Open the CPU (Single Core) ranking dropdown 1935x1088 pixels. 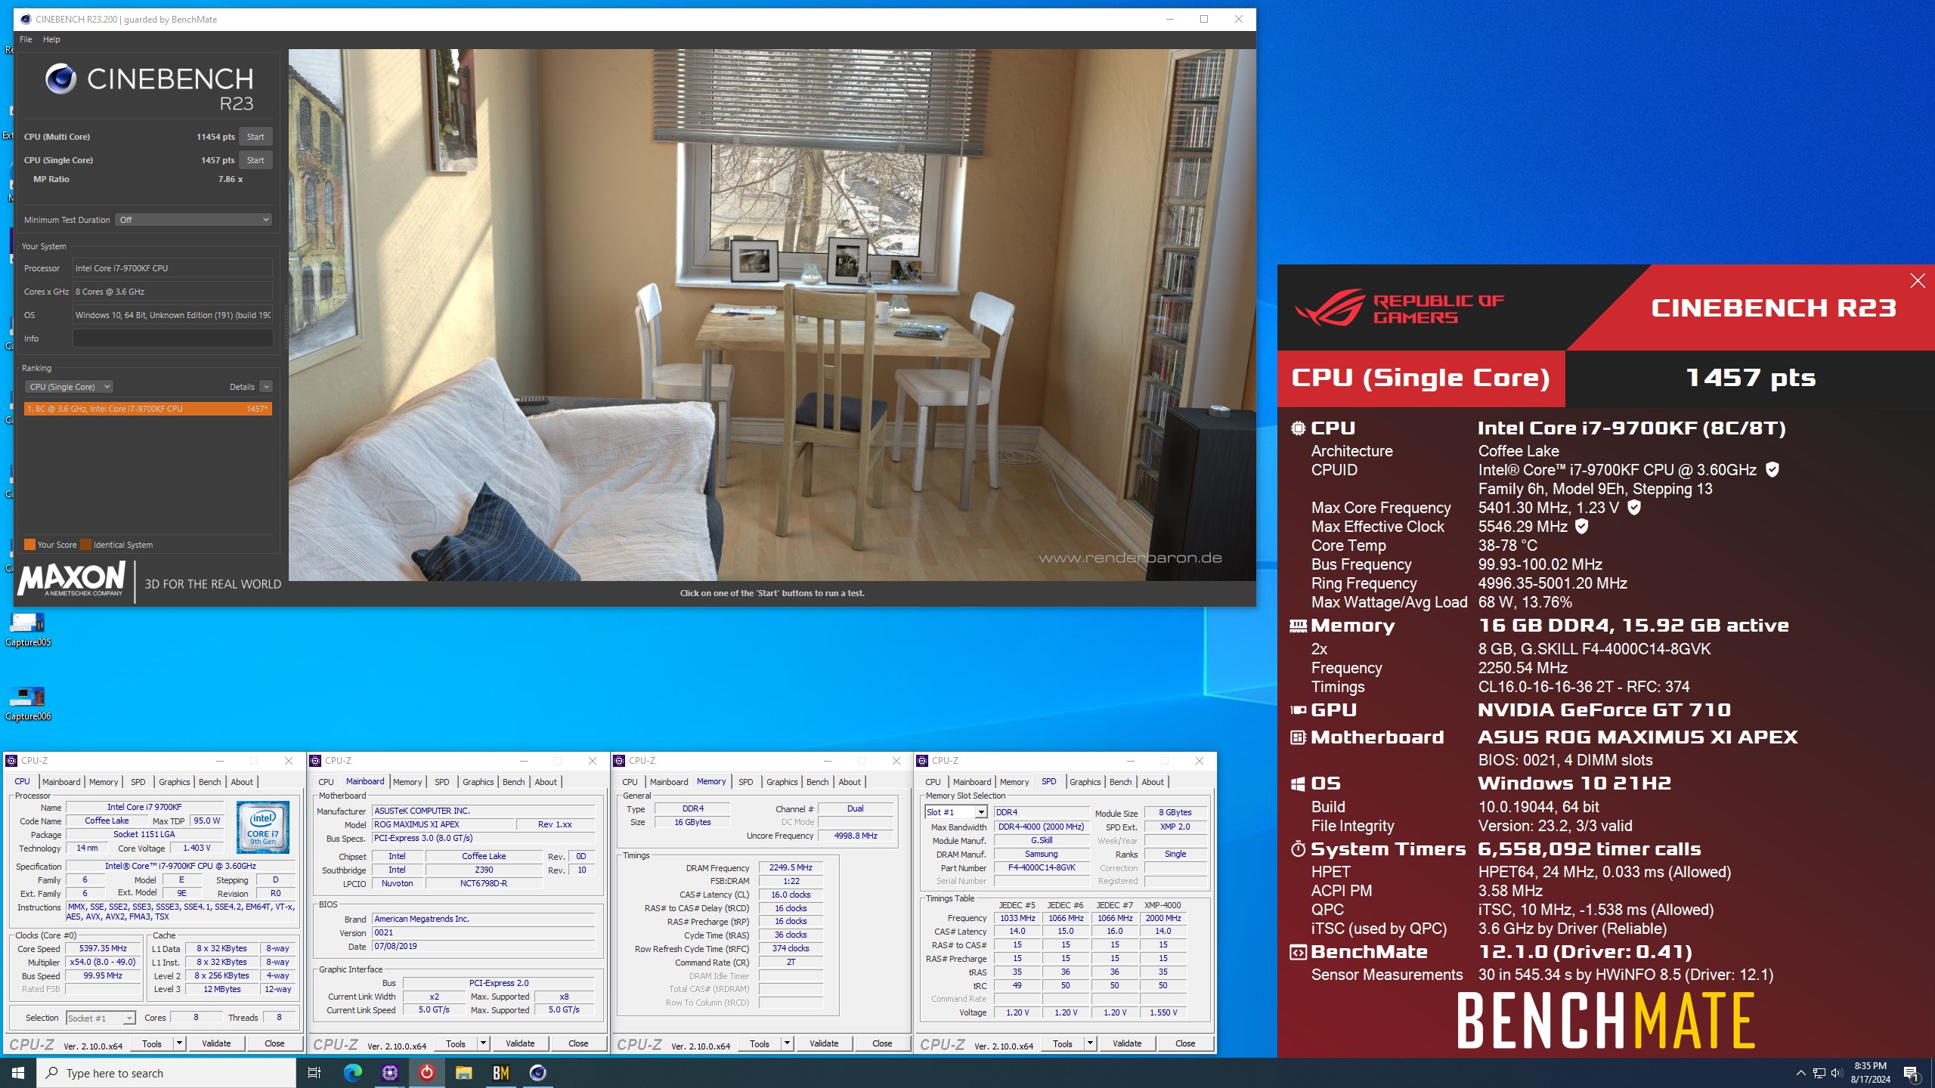(x=69, y=387)
